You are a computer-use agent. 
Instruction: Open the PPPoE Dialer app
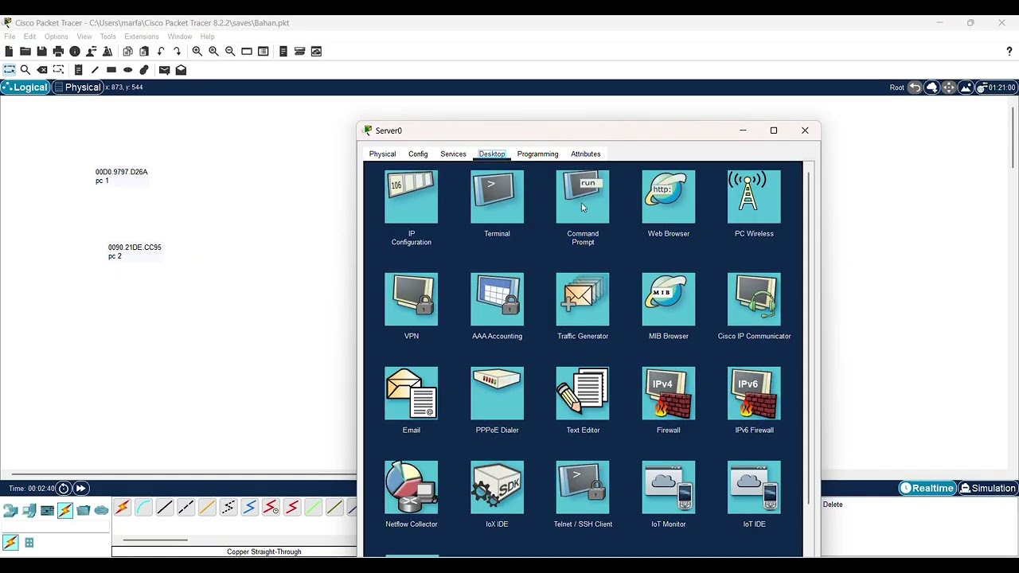[497, 393]
